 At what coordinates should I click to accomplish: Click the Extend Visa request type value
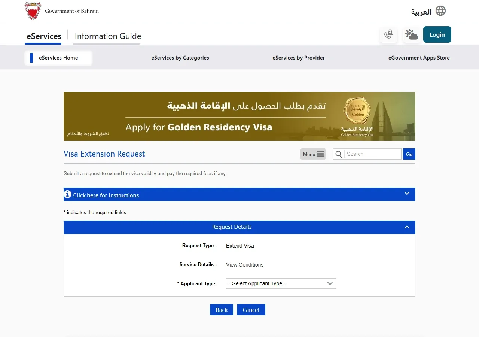pyautogui.click(x=240, y=246)
